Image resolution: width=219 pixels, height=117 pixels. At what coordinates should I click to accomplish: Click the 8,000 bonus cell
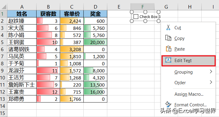pyautogui.click(x=95, y=71)
